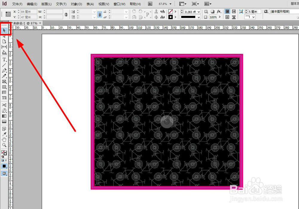Close the 未命名-1 document tab
Viewport: 299px width, 209px height.
click(40, 23)
